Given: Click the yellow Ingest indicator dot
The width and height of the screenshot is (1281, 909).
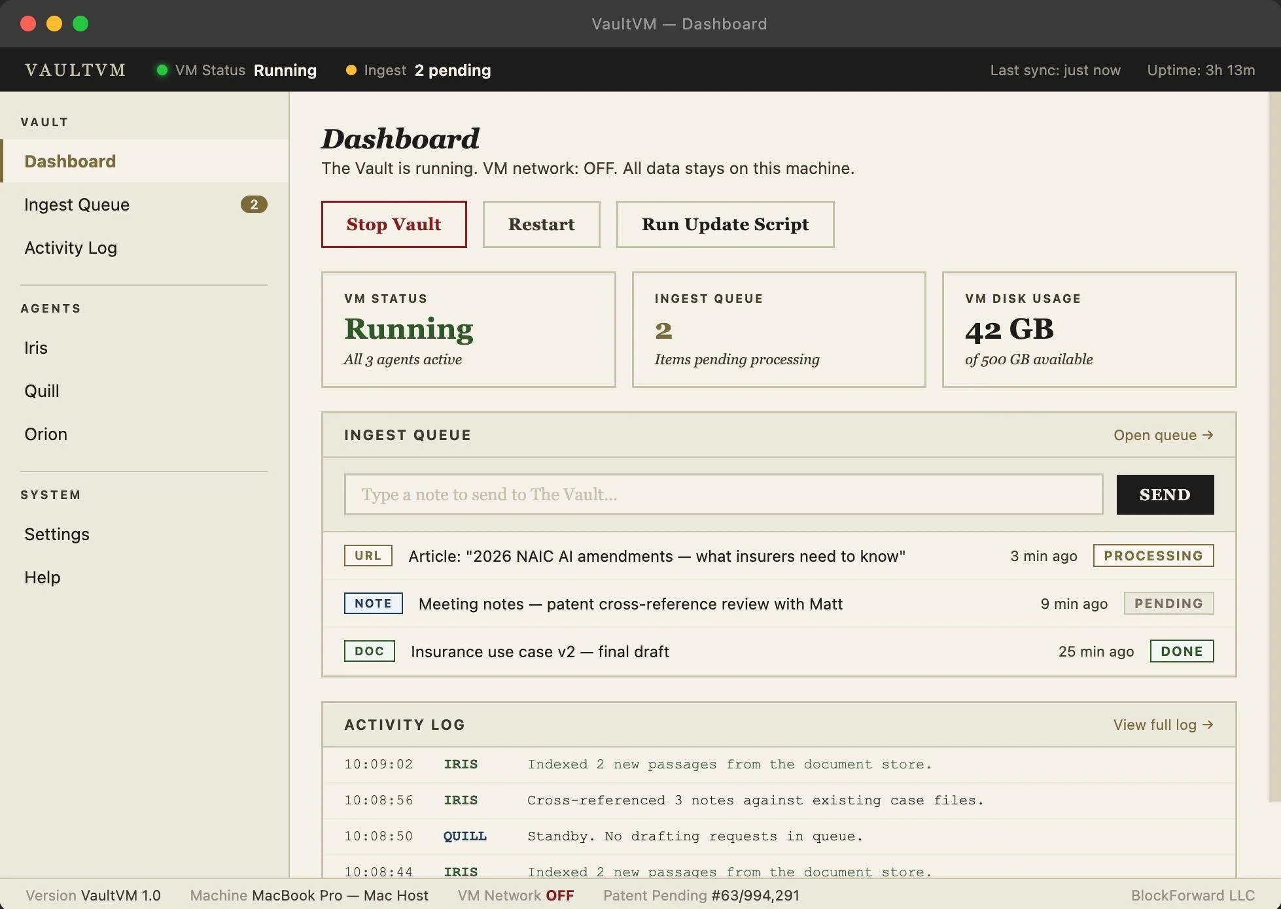Looking at the screenshot, I should [x=351, y=70].
